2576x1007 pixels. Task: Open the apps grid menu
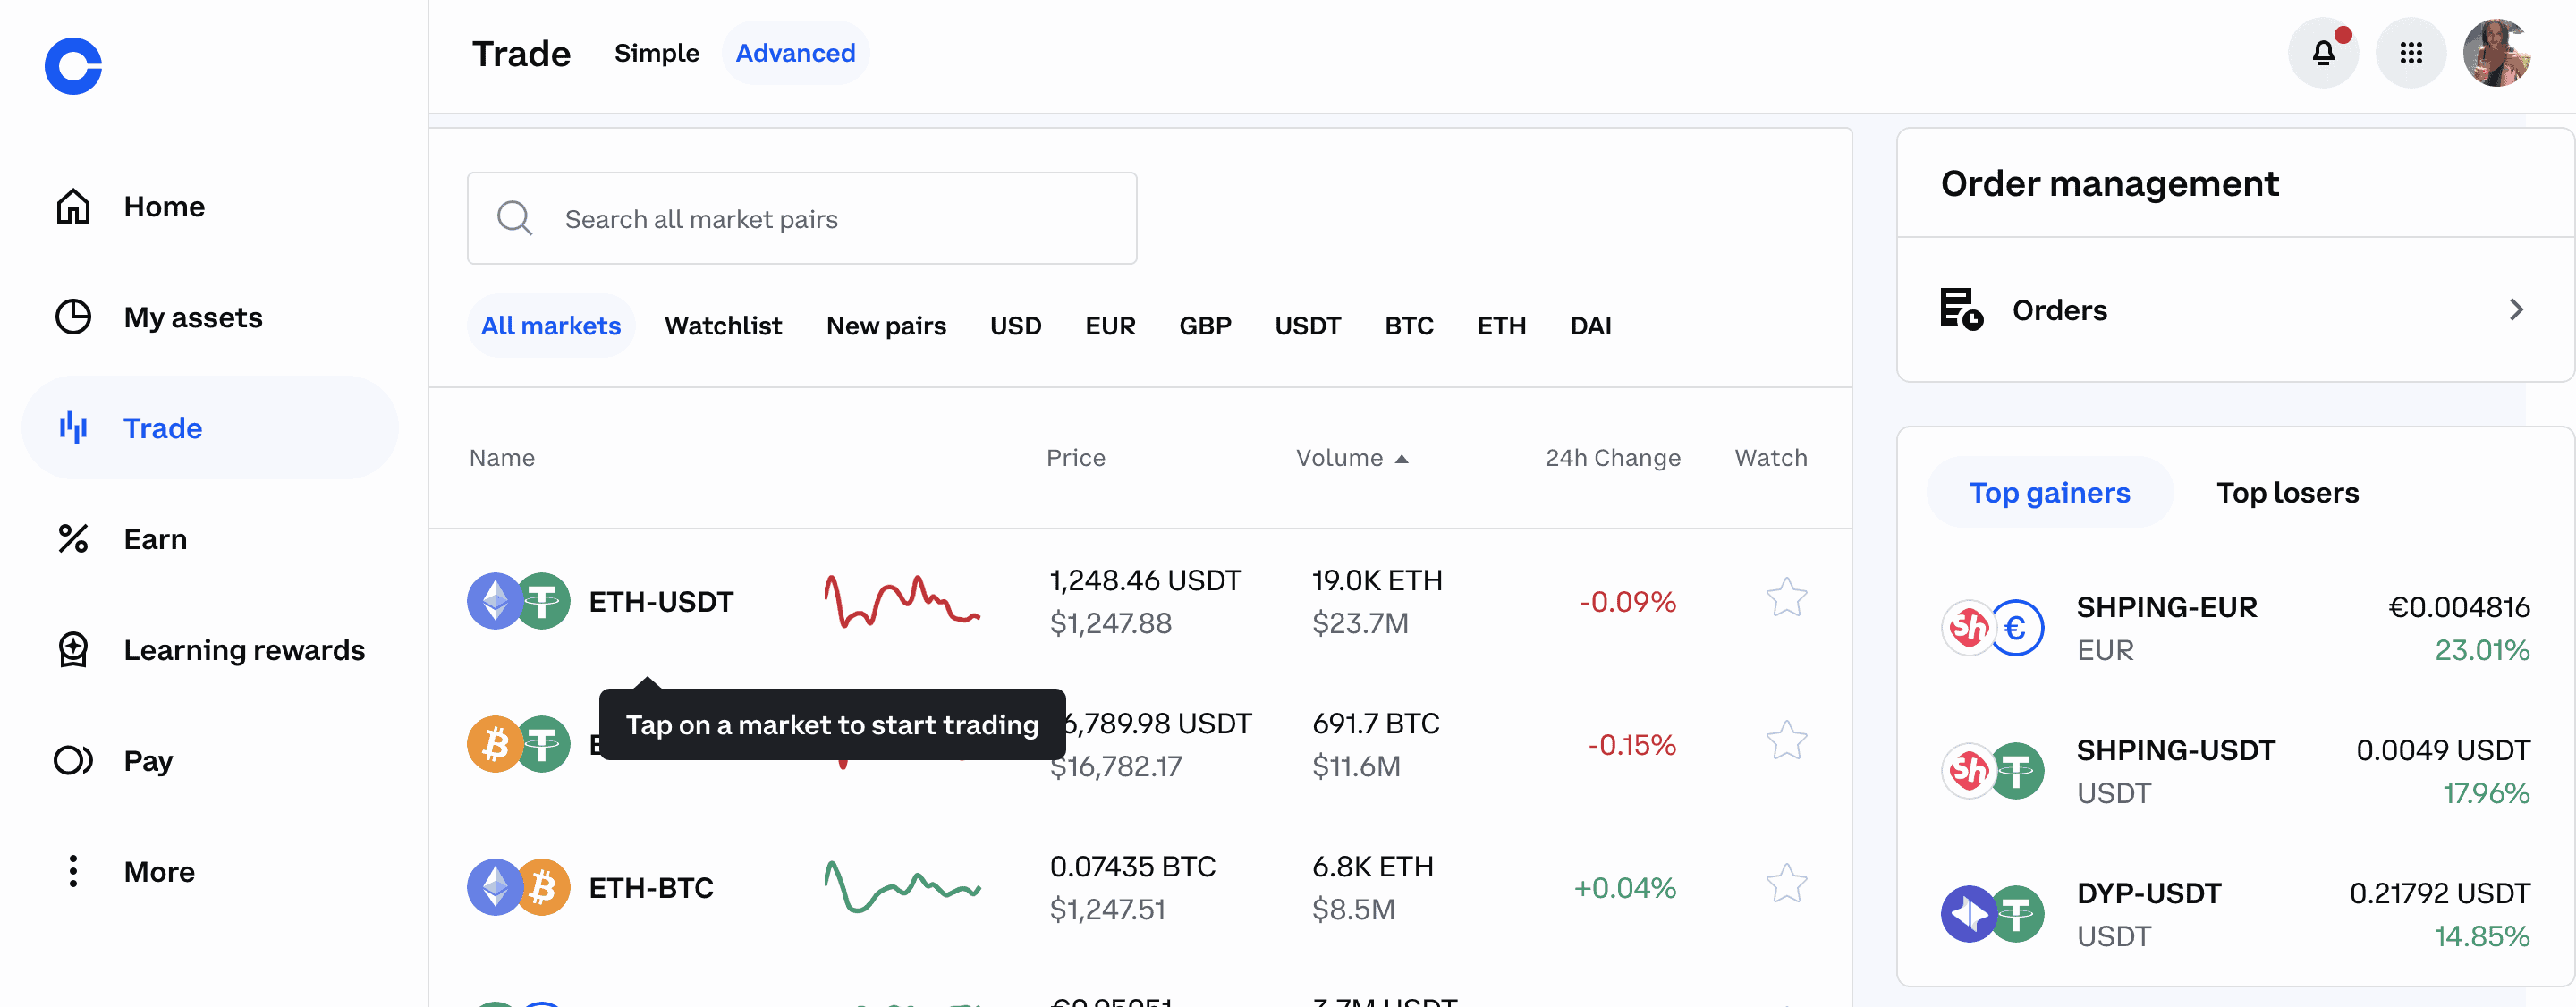(2411, 53)
